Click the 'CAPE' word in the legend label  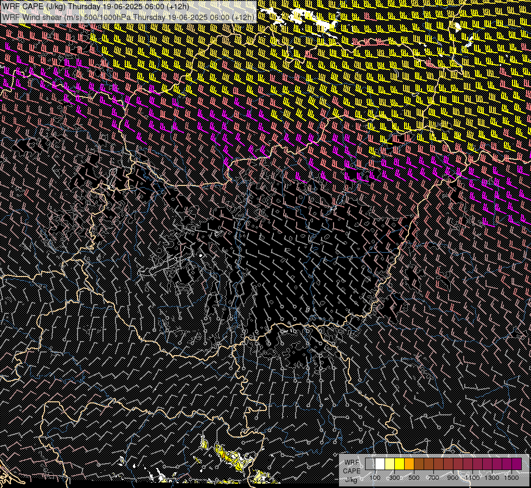coord(352,471)
